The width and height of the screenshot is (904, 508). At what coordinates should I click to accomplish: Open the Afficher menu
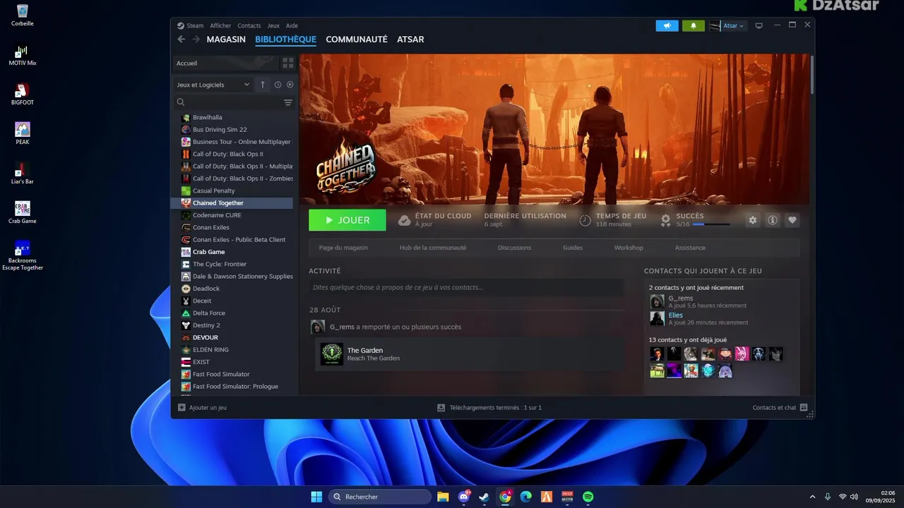click(220, 25)
